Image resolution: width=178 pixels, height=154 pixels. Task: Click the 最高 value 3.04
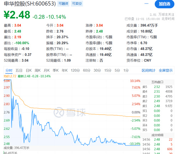[18, 26]
